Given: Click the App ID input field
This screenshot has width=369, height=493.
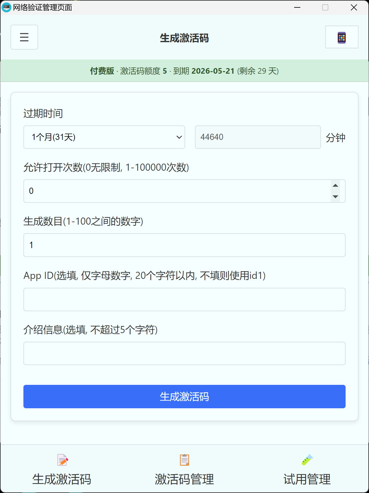Looking at the screenshot, I should [184, 299].
